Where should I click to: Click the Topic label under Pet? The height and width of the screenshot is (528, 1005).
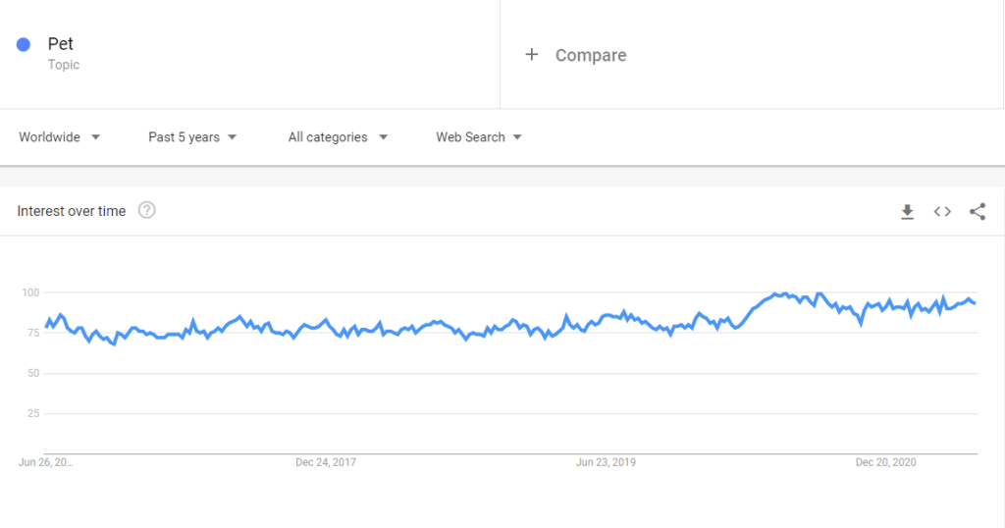(x=64, y=65)
